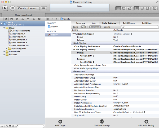Collapse the Cloudy group folder
This screenshot has height=128, width=159.
click(4, 28)
